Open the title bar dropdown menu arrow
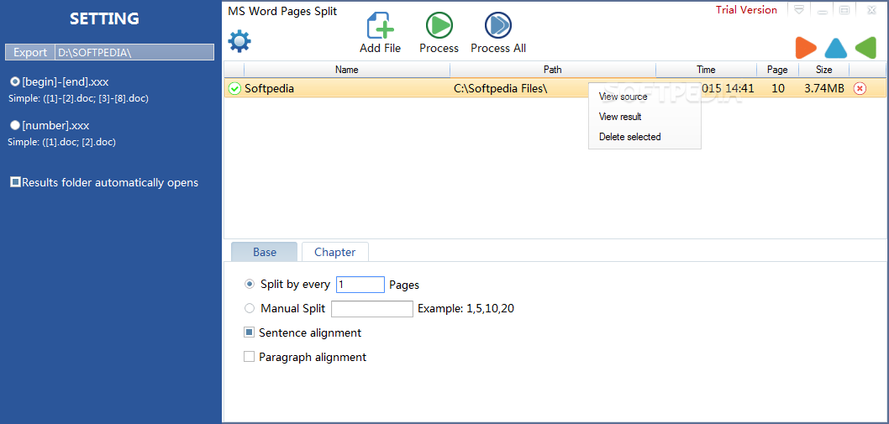This screenshot has height=424, width=889. [x=798, y=10]
